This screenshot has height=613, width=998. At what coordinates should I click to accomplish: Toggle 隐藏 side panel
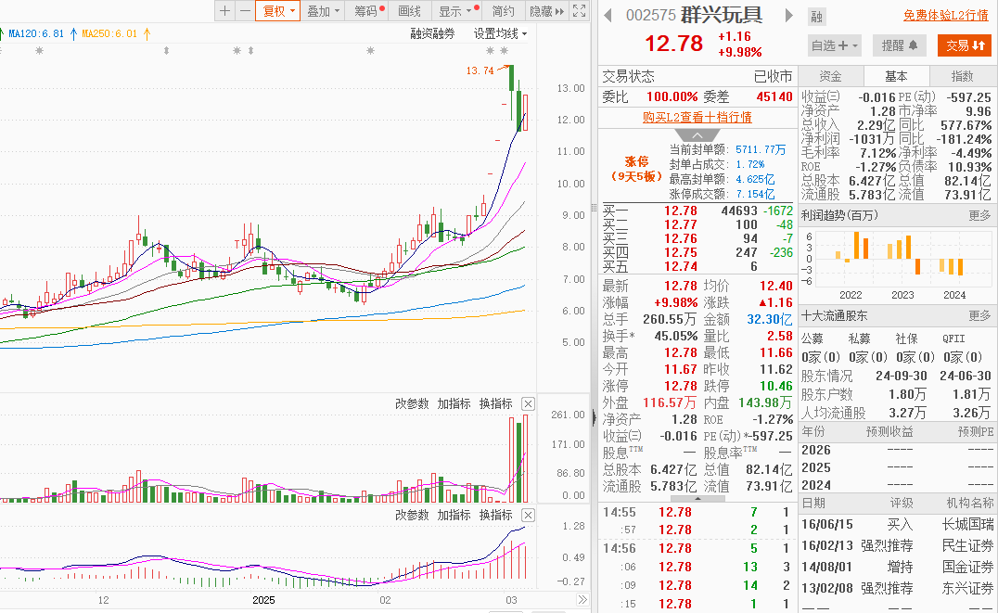[546, 11]
